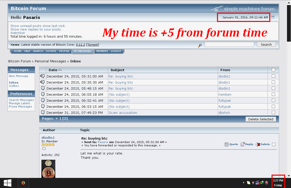The height and width of the screenshot is (188, 291).
Task: Click message icon for 06:53:15 AM row
Action: 43,106
